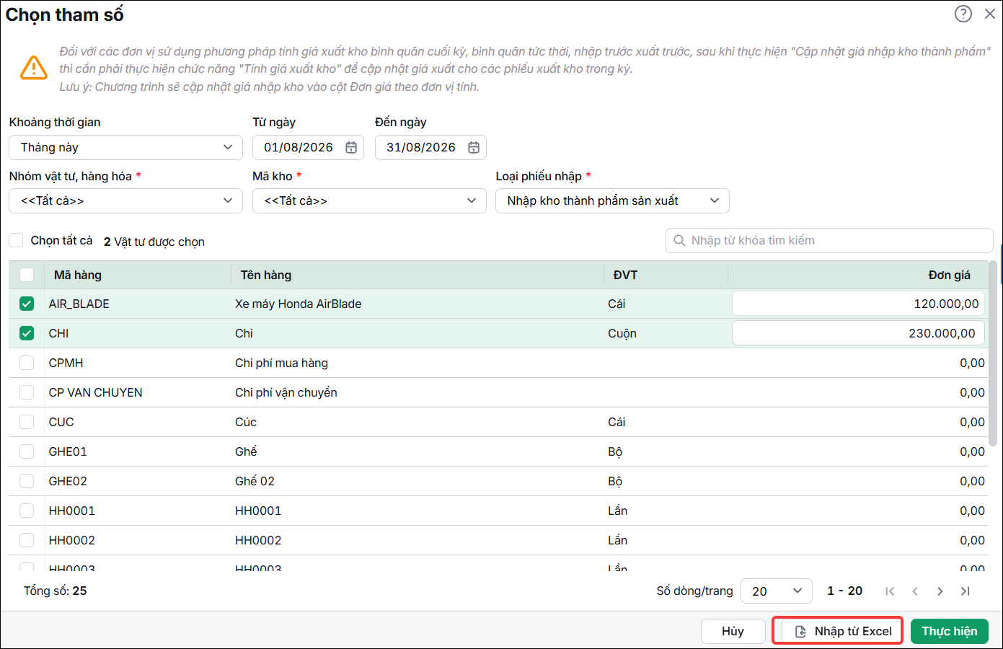Image resolution: width=1003 pixels, height=649 pixels.
Task: Click the Hủy button
Action: click(733, 631)
